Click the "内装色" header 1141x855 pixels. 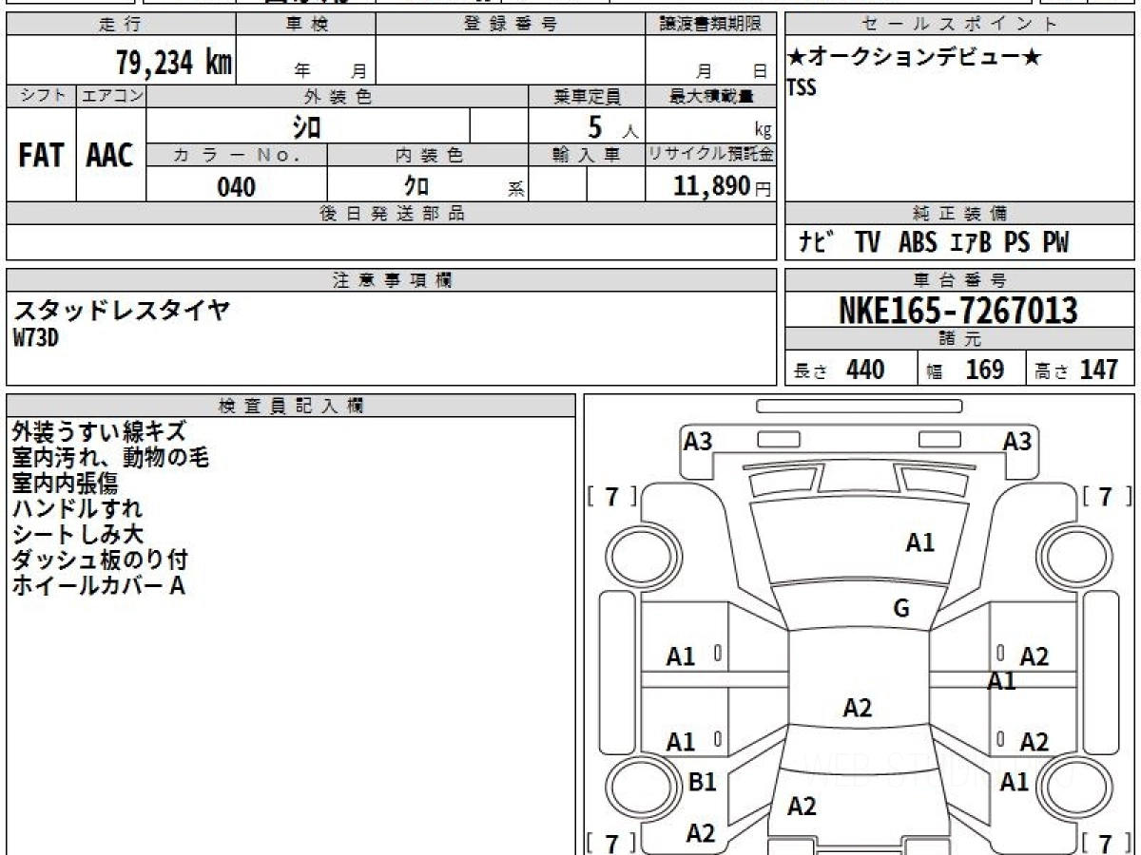tap(428, 156)
